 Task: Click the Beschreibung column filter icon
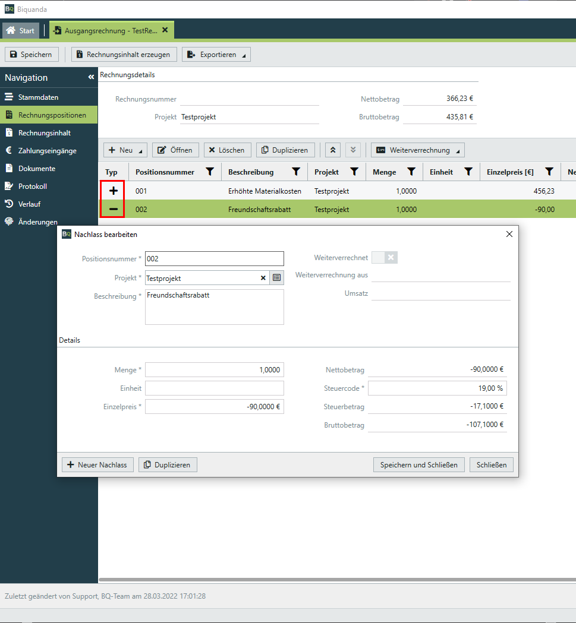[x=296, y=172]
